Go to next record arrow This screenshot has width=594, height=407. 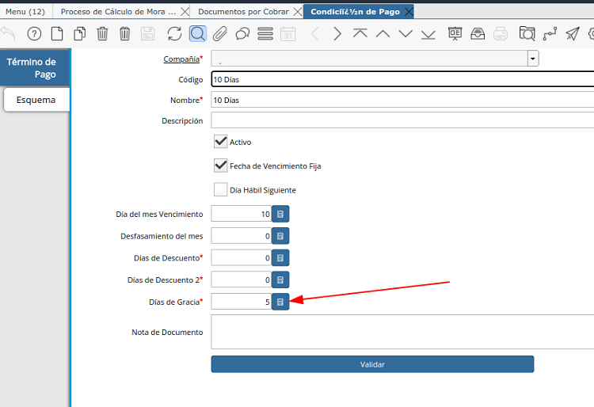pos(337,33)
